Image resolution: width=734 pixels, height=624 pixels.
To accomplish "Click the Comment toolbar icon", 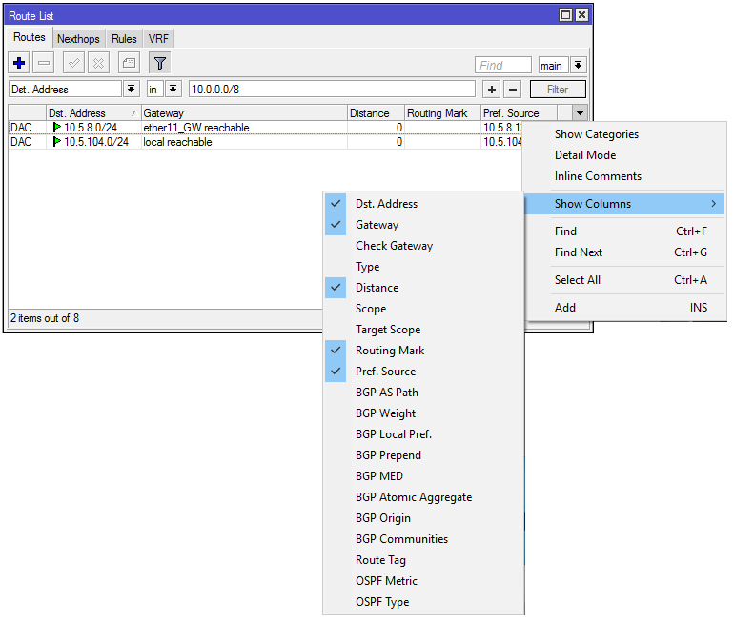I will [x=129, y=63].
